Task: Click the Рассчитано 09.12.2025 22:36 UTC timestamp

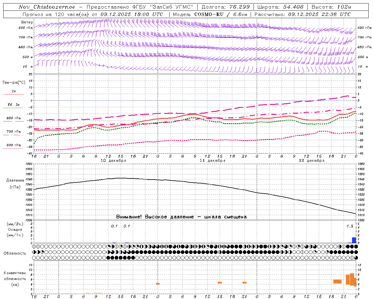Action: click(302, 14)
